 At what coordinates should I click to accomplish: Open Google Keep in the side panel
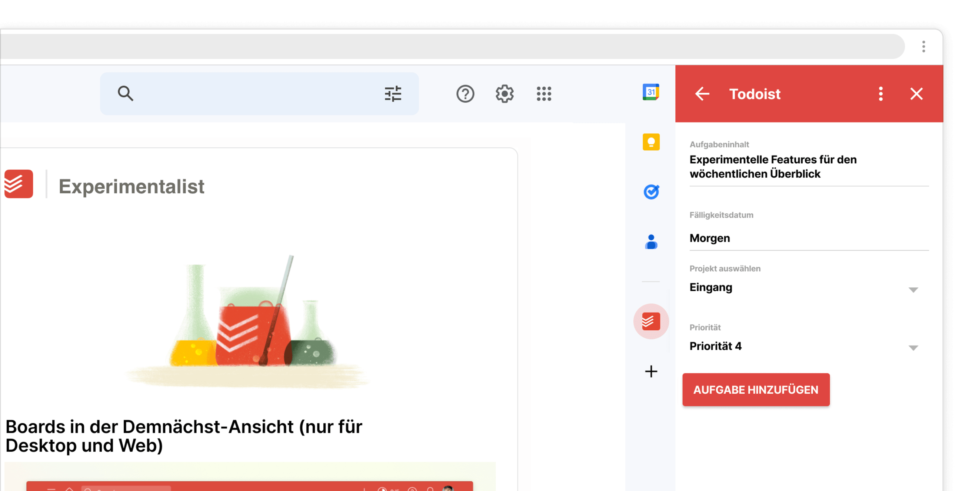(x=651, y=142)
